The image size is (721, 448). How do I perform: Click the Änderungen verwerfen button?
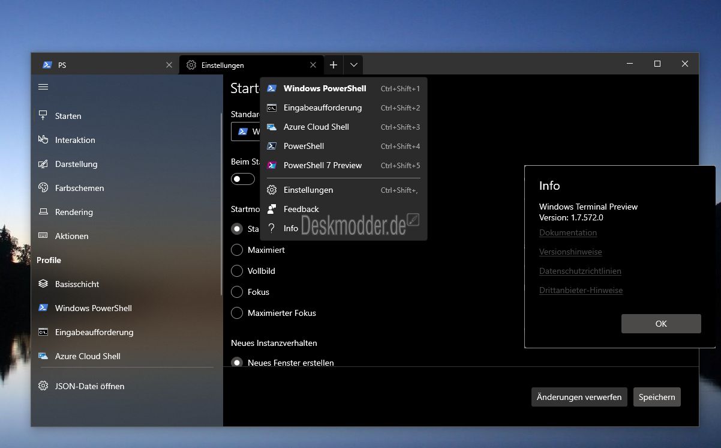pyautogui.click(x=579, y=397)
